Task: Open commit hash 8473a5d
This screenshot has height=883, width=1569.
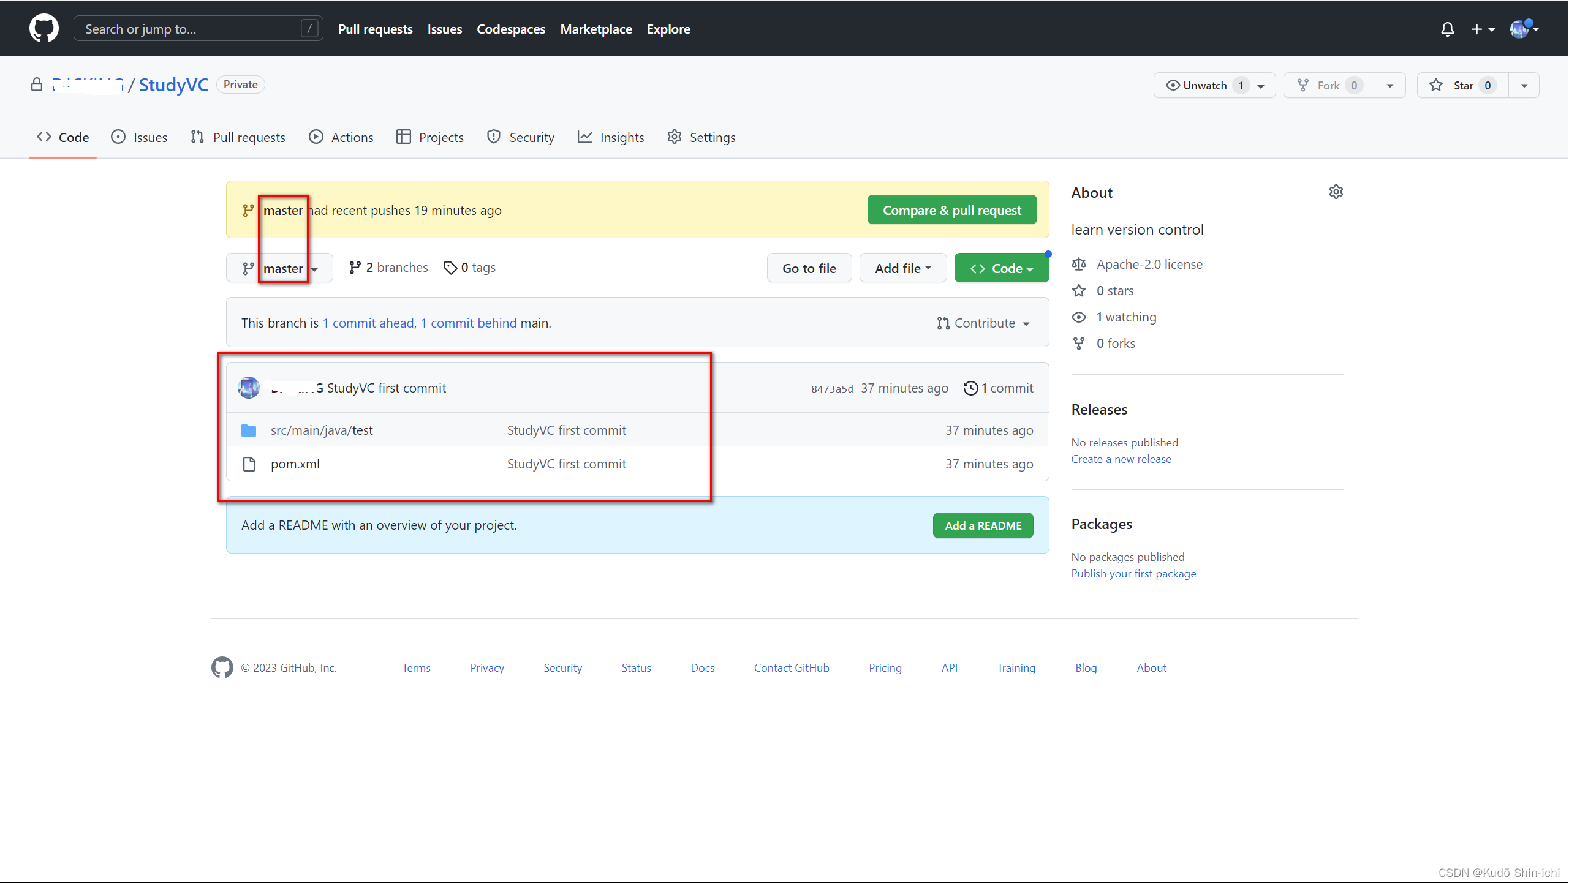Action: click(831, 389)
